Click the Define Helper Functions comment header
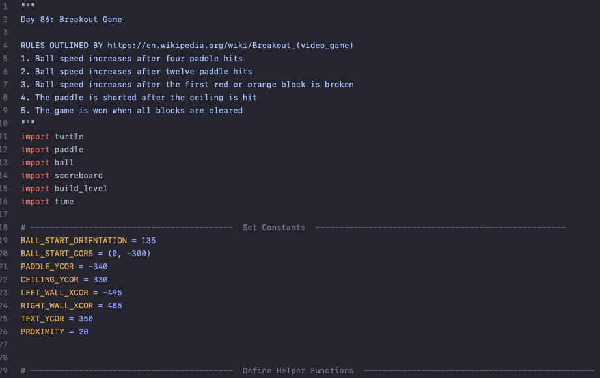 [x=298, y=371]
